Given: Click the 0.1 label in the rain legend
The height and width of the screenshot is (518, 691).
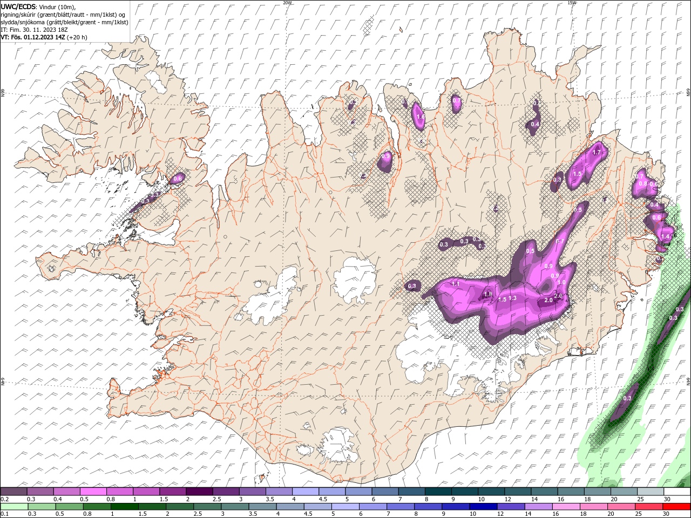Looking at the screenshot, I should (x=4, y=514).
